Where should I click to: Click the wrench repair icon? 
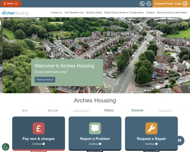pos(151,128)
